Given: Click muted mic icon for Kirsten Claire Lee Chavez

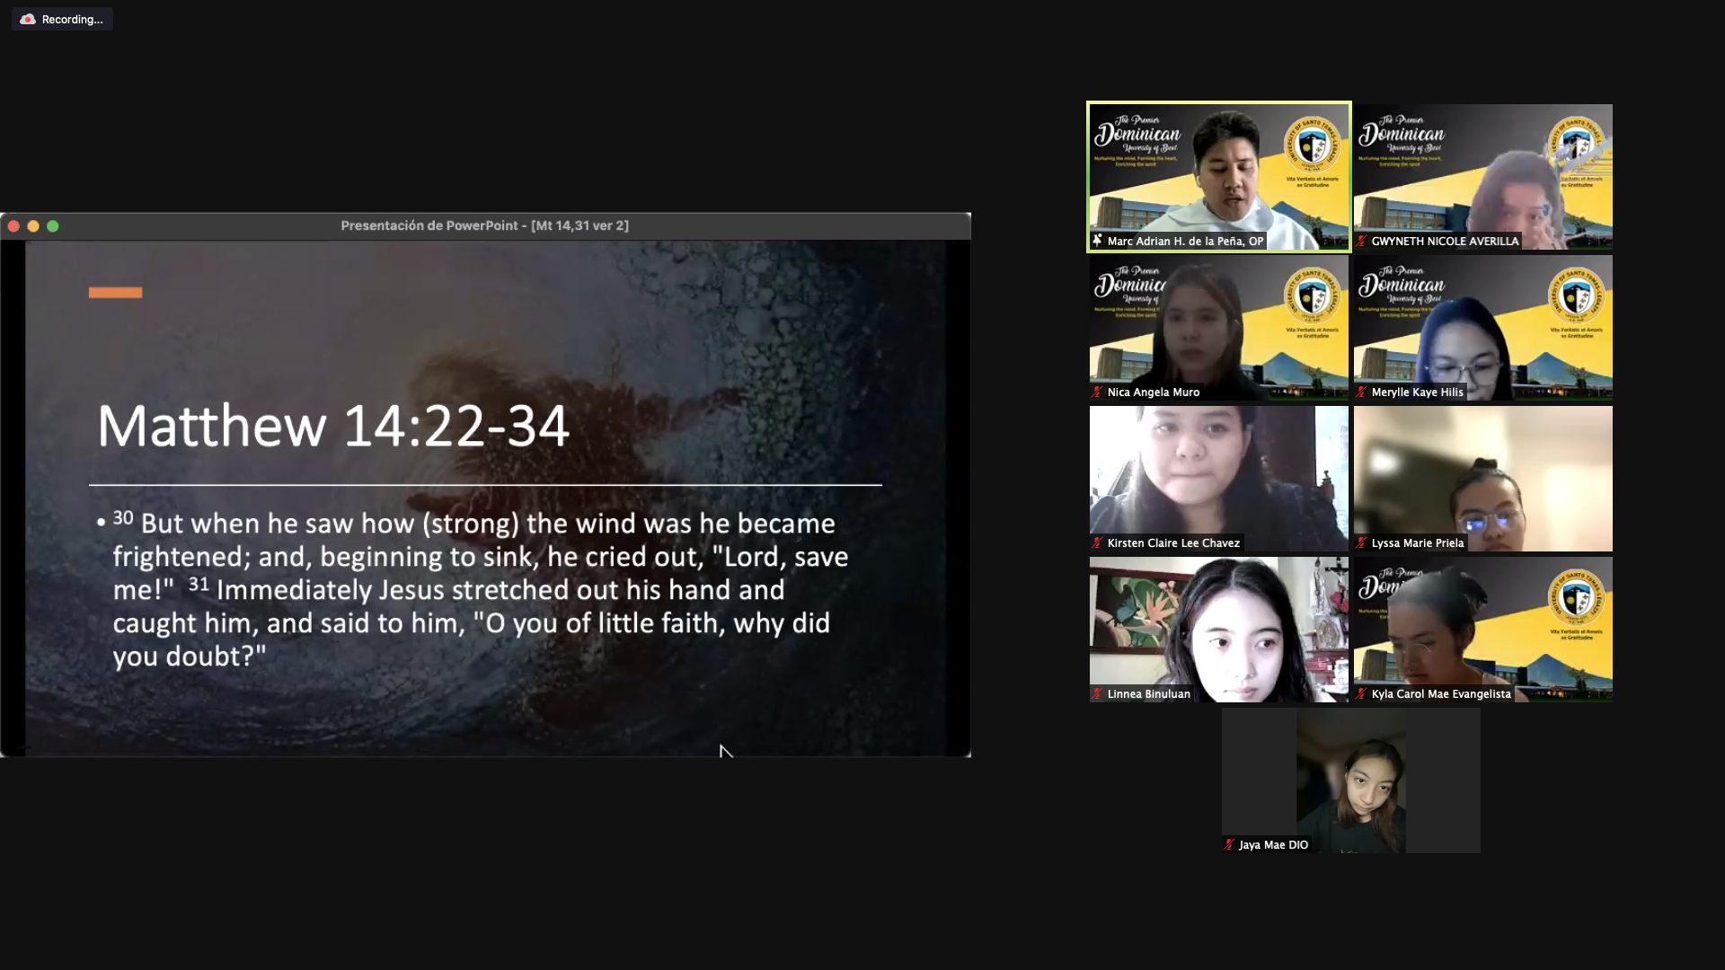Looking at the screenshot, I should (1097, 542).
